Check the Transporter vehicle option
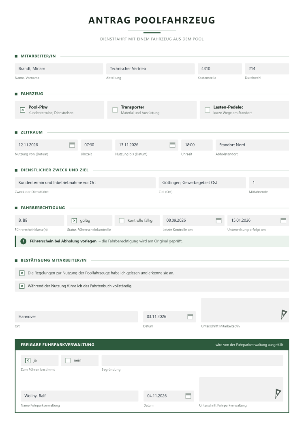The image size is (304, 429). pos(115,110)
